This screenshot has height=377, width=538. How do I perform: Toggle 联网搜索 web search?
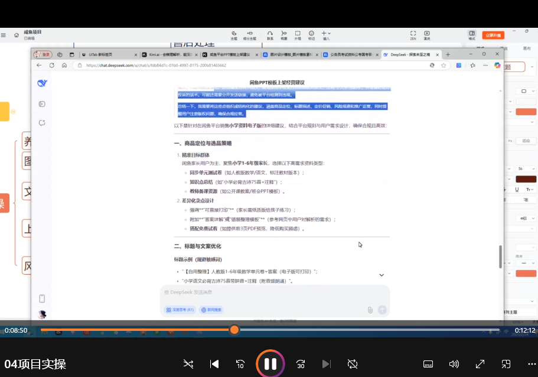211,310
